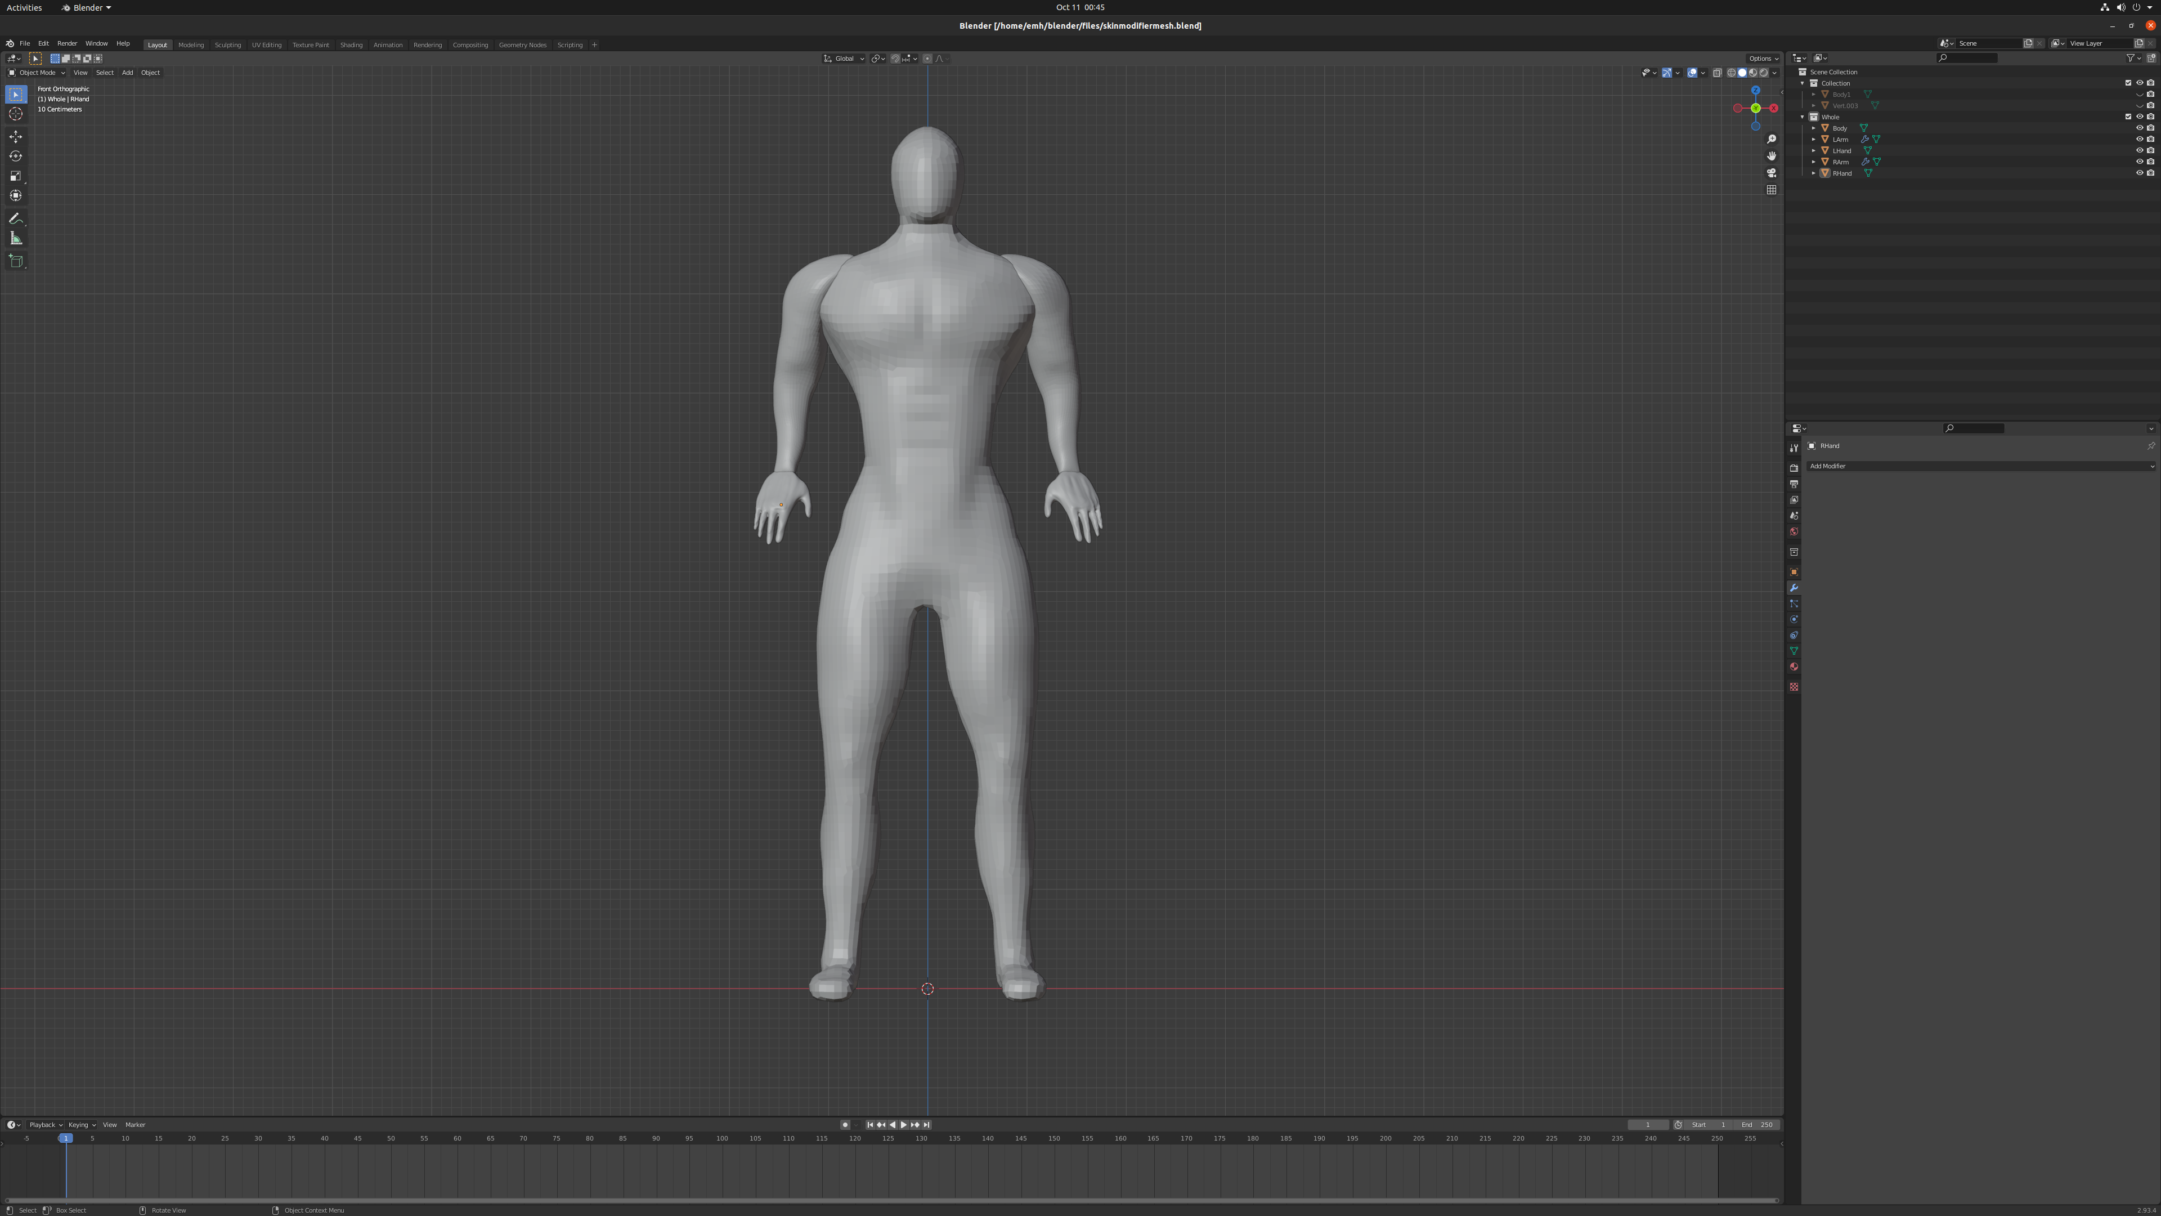
Task: Activate the Select Box tool
Action: (16, 95)
